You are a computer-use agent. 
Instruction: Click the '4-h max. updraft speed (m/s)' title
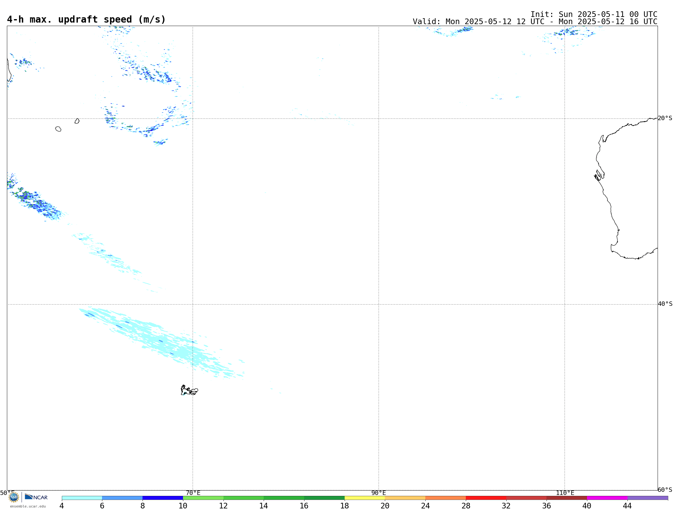pos(86,19)
